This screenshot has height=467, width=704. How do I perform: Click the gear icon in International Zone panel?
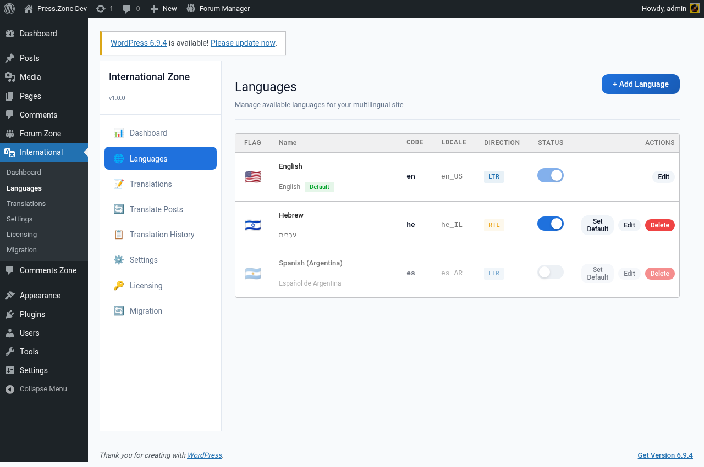coord(119,260)
